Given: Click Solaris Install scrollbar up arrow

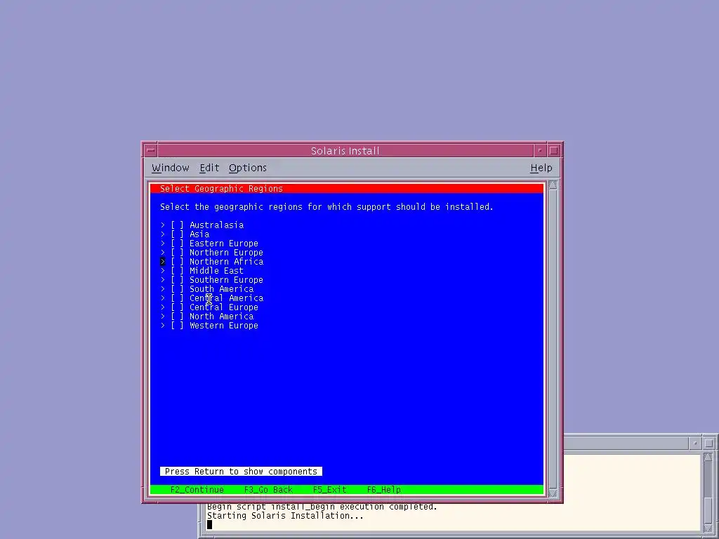Looking at the screenshot, I should pos(553,185).
